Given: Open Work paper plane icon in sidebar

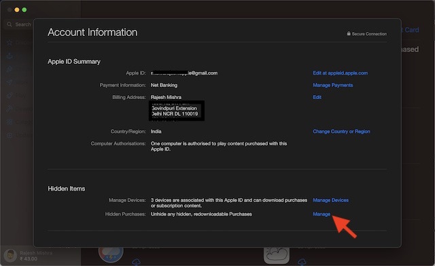Looking at the screenshot, I should click(10, 82).
